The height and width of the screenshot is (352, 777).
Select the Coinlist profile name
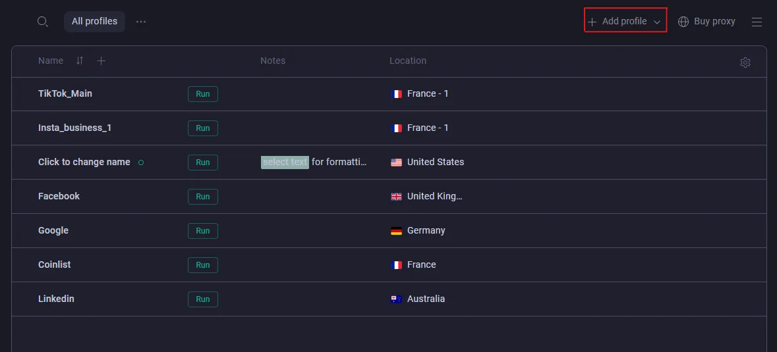click(55, 264)
